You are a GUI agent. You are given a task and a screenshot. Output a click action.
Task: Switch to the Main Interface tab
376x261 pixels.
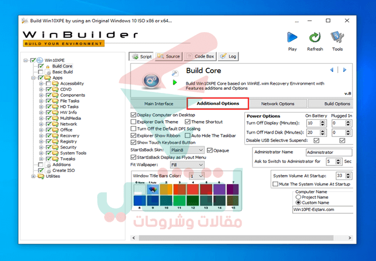pos(158,104)
